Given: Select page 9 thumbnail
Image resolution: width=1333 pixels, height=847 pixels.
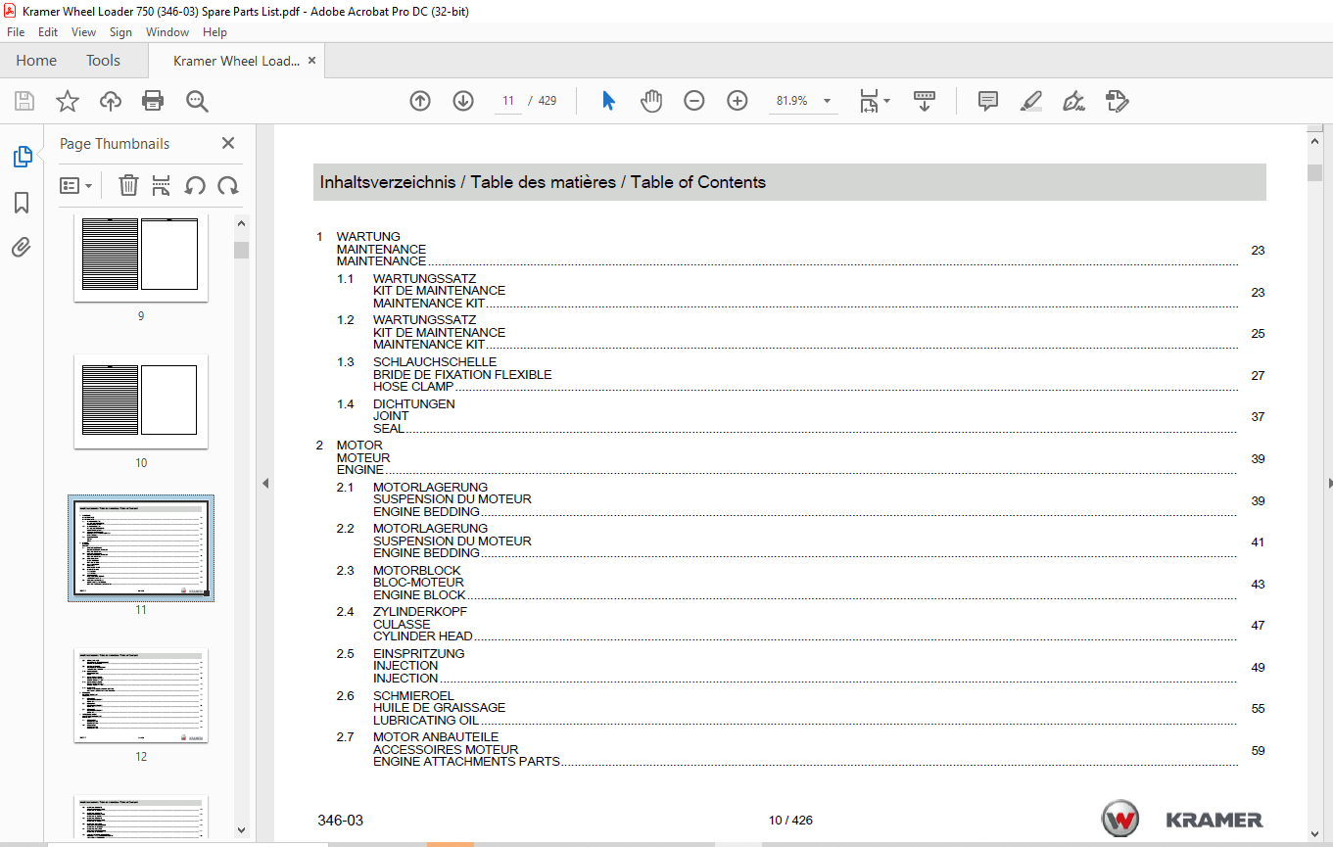Looking at the screenshot, I should click(x=141, y=260).
